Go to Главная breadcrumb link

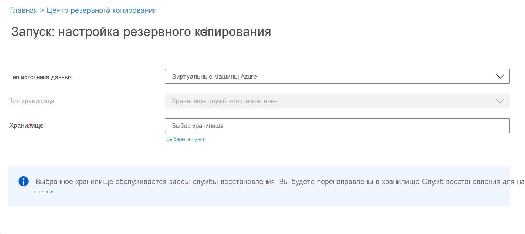pos(23,10)
